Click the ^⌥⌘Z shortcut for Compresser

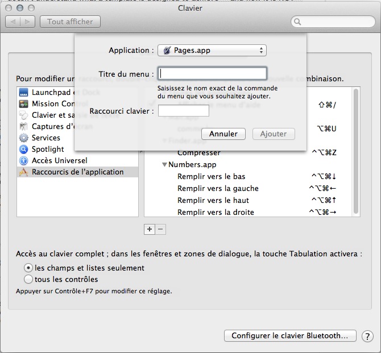click(324, 152)
